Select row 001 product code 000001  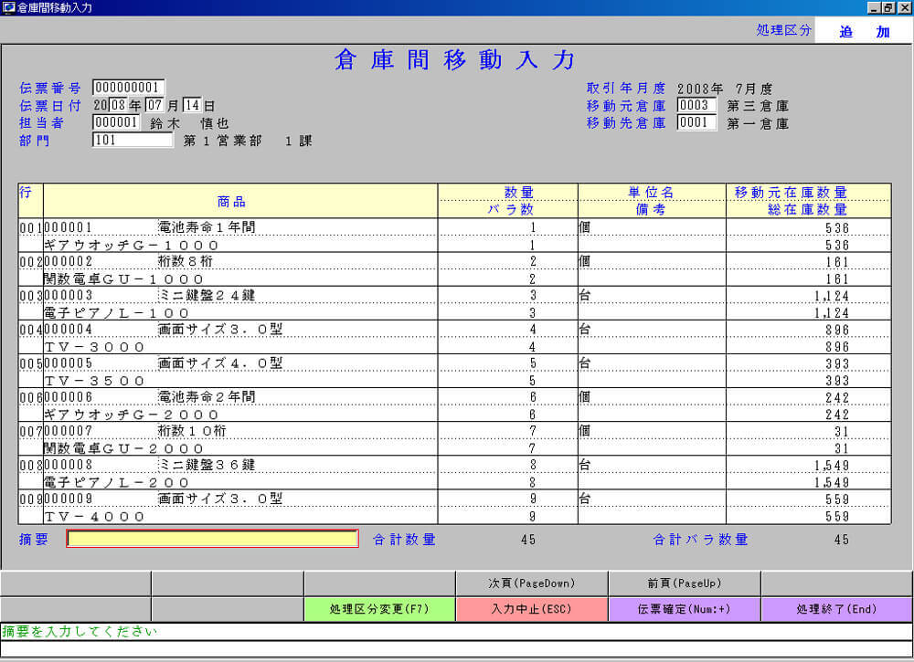click(x=69, y=227)
